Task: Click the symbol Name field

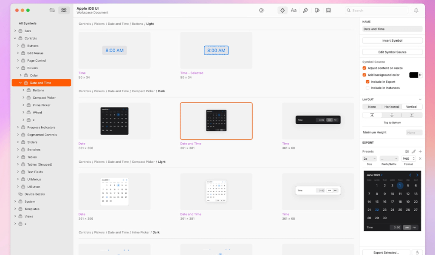Action: pyautogui.click(x=392, y=29)
